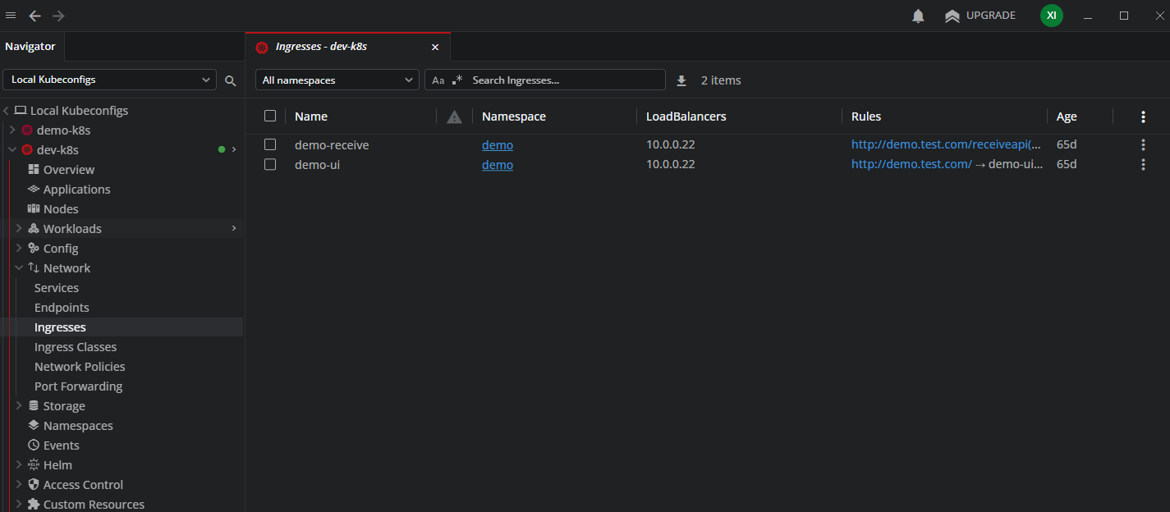Select demo-receive ingress name
The image size is (1170, 512).
[x=332, y=145]
